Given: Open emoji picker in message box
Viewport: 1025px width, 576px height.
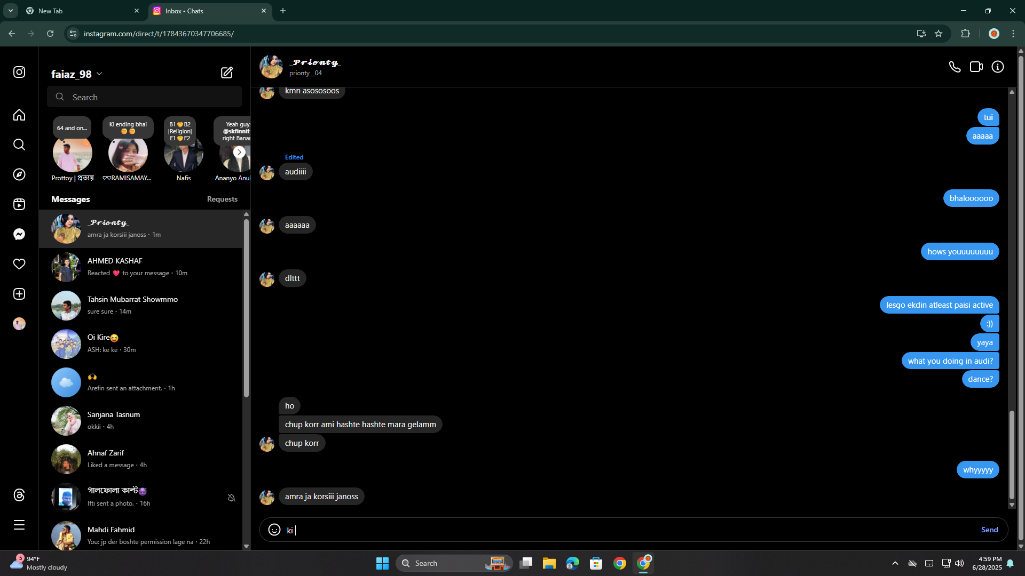Looking at the screenshot, I should coord(274,530).
